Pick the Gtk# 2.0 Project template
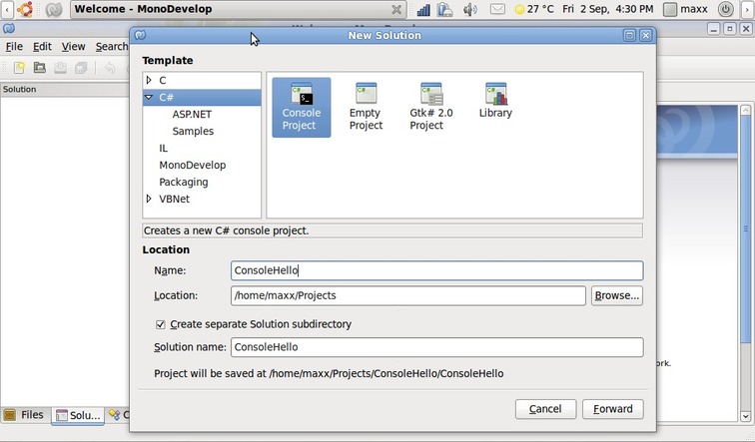The width and height of the screenshot is (755, 442). pyautogui.click(x=431, y=108)
